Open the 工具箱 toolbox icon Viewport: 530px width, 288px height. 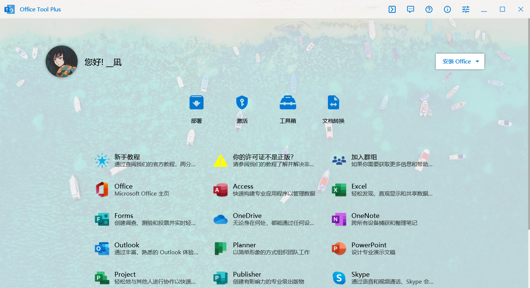point(288,102)
